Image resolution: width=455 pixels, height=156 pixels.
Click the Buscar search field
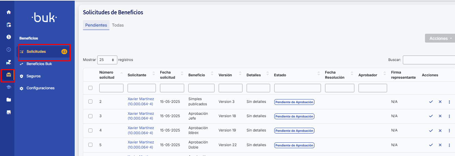(x=429, y=60)
